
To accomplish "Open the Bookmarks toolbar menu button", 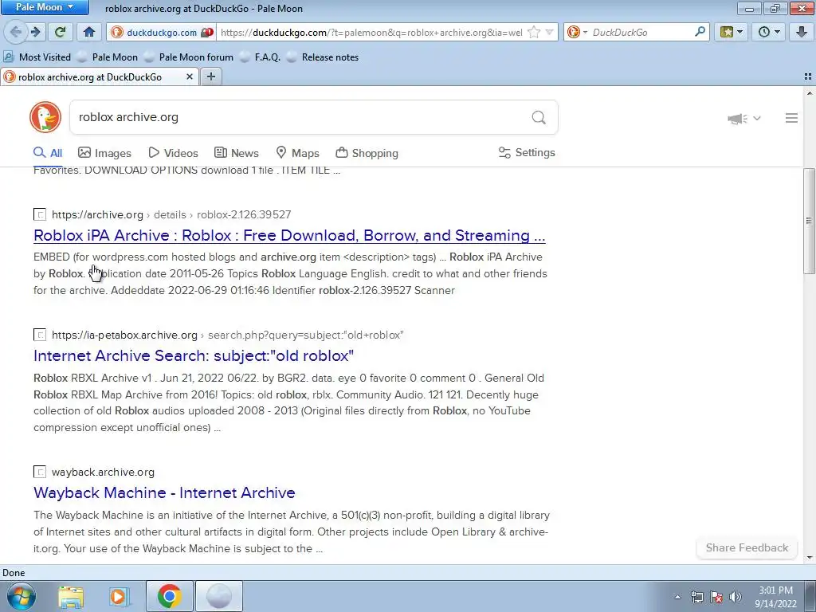I will coord(732,32).
